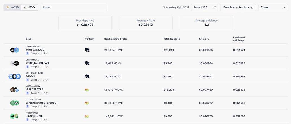The width and height of the screenshot is (291, 124).
Task: Click elephant platform icon for USDFI/frxUSD Pool
Action: pyautogui.click(x=87, y=63)
